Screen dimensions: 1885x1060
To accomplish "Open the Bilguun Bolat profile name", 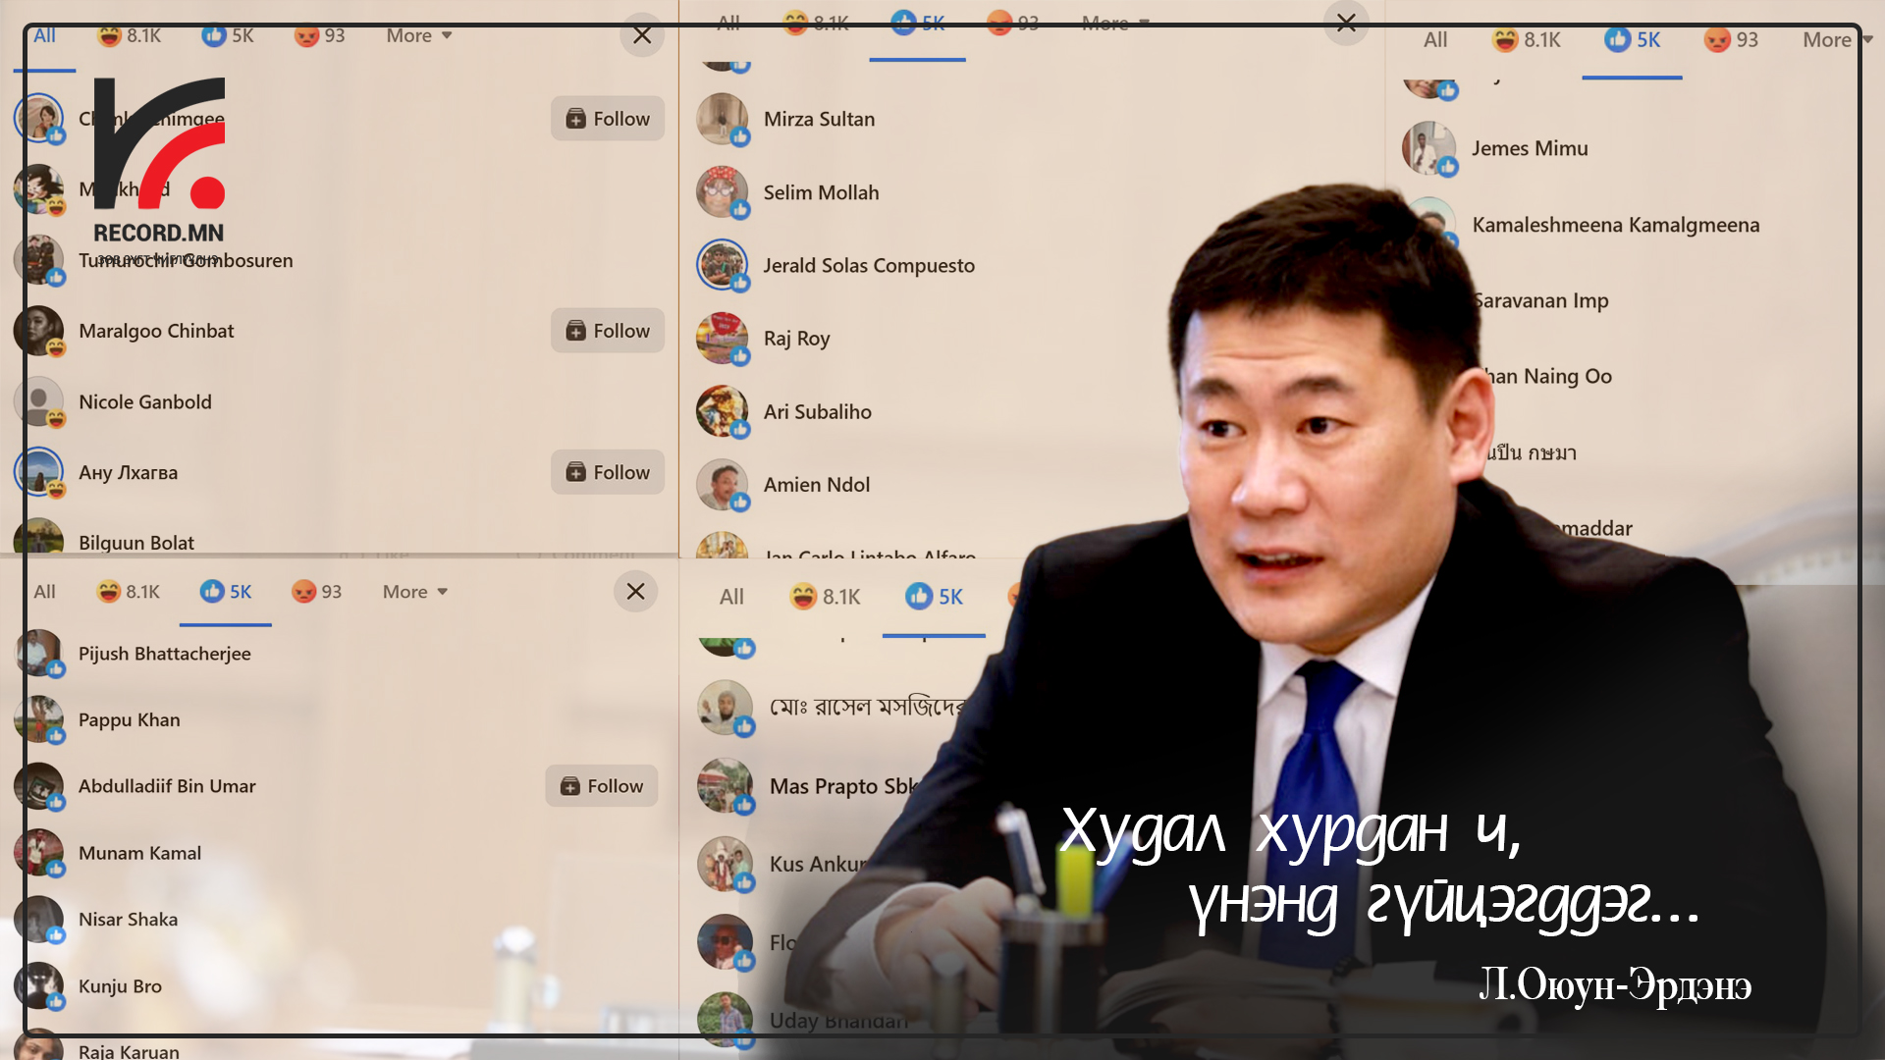I will coord(136,543).
